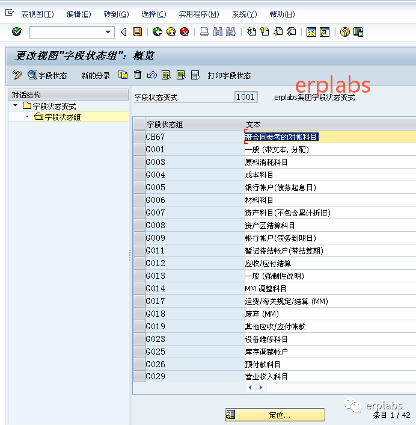
Task: Select row marker for G005
Action: click(x=139, y=187)
